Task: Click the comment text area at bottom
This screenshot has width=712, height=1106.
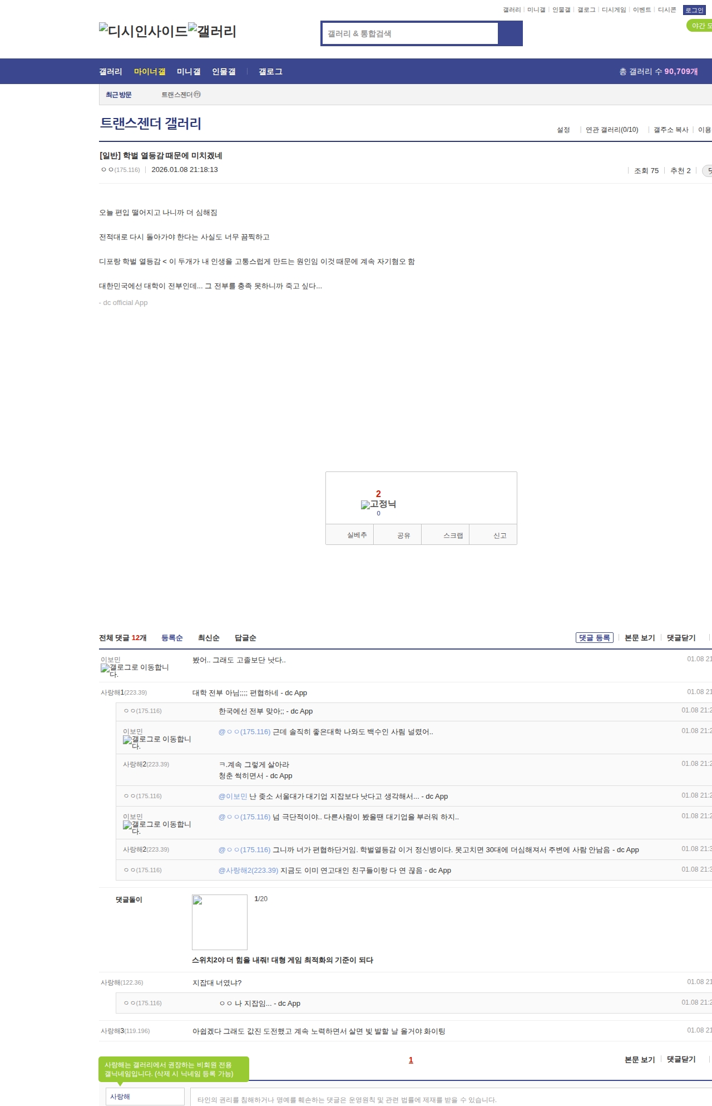Action: (x=451, y=1097)
